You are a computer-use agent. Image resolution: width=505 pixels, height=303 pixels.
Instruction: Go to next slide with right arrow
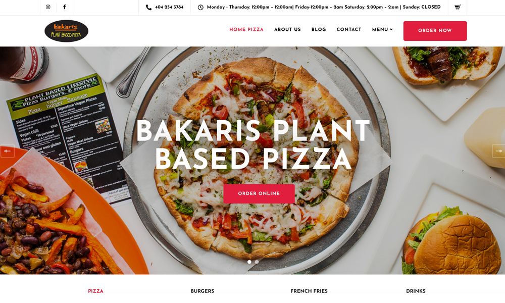[x=498, y=150]
